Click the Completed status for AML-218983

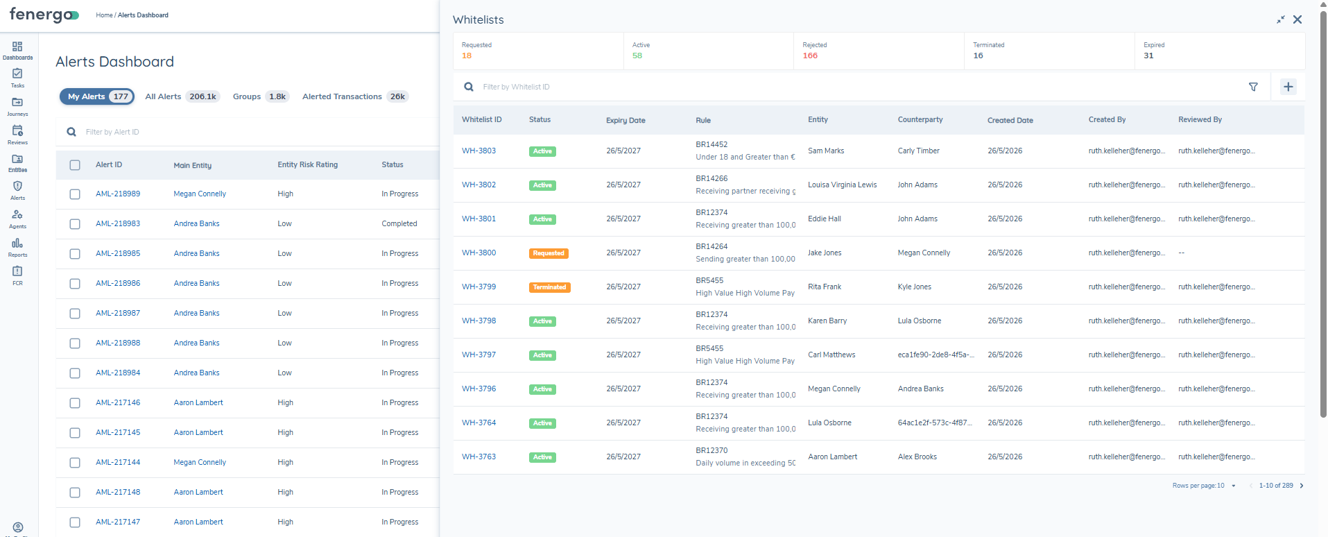[399, 223]
